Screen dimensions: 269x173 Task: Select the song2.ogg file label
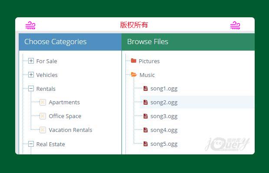(x=164, y=103)
